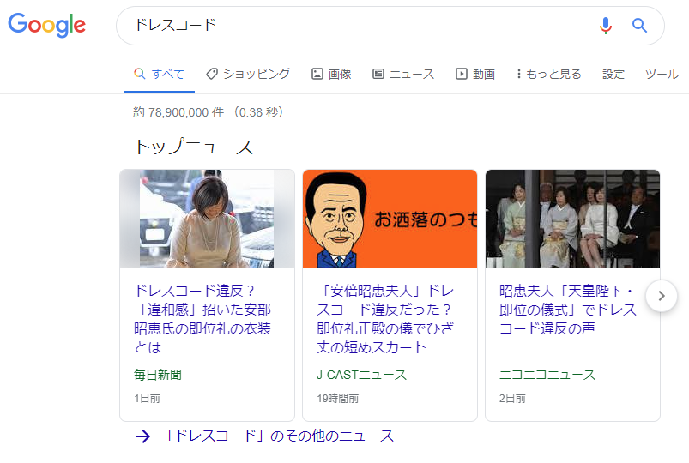Open headline ドレスコード違反？「違和感」招いた安部昭恵氏
This screenshot has width=689, height=463.
tap(202, 319)
